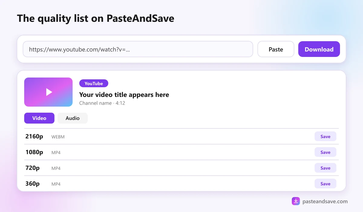
Task: Select the Video tab
Action: point(39,118)
